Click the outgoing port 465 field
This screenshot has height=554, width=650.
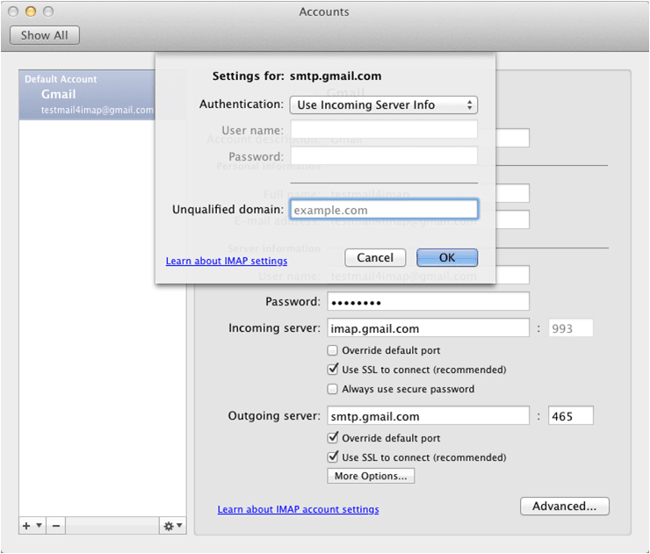[x=570, y=416]
